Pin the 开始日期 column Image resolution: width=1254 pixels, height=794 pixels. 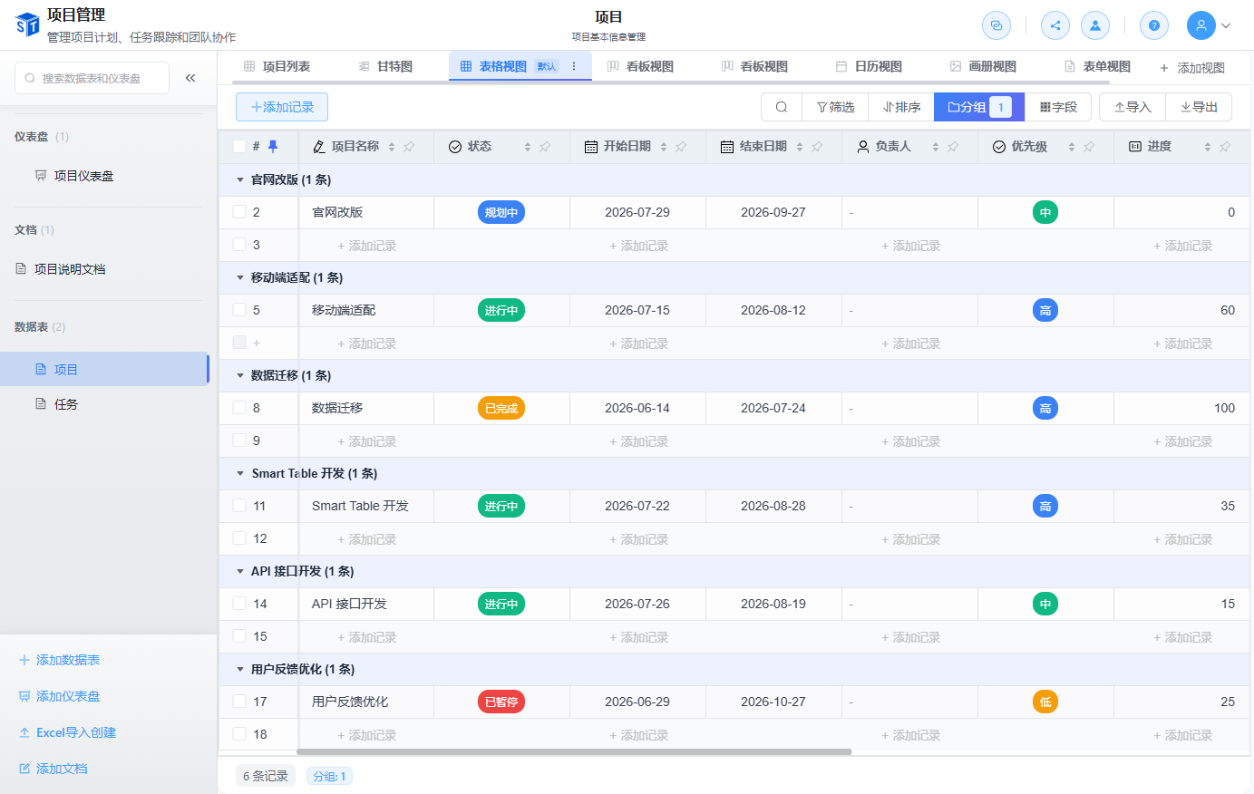681,147
